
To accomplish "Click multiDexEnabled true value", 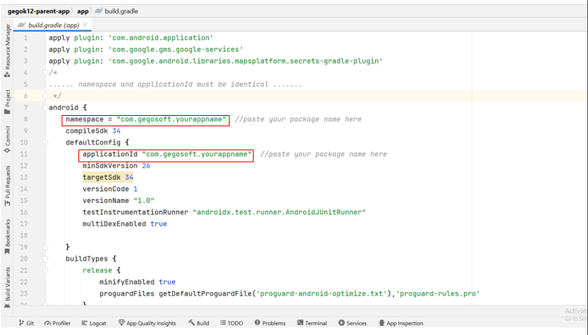I will 158,224.
